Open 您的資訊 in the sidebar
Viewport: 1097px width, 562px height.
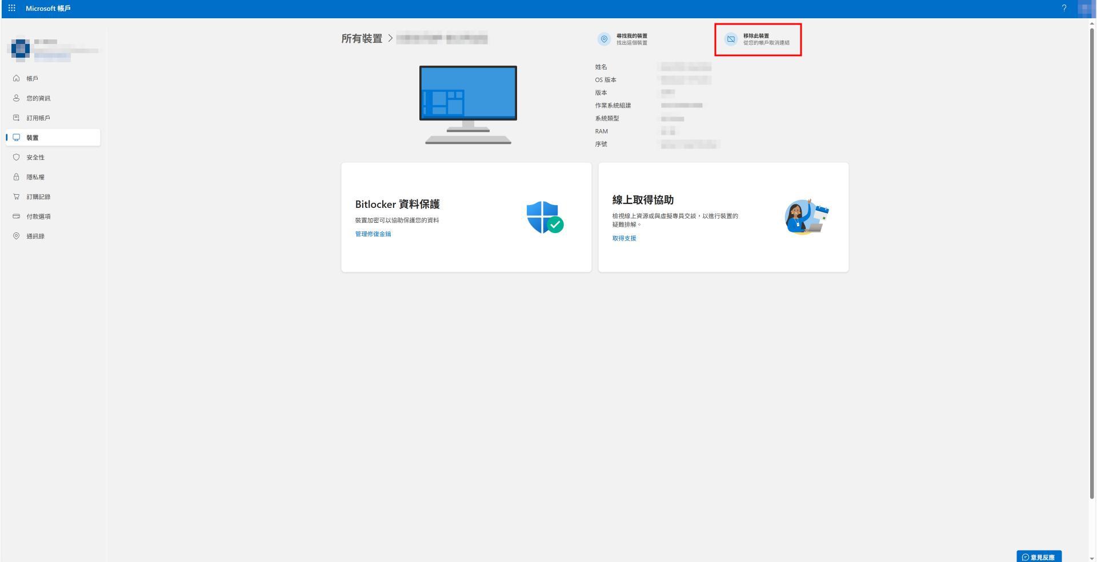click(x=38, y=98)
